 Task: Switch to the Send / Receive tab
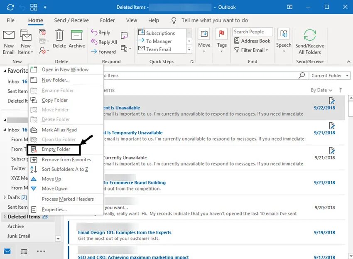(71, 20)
